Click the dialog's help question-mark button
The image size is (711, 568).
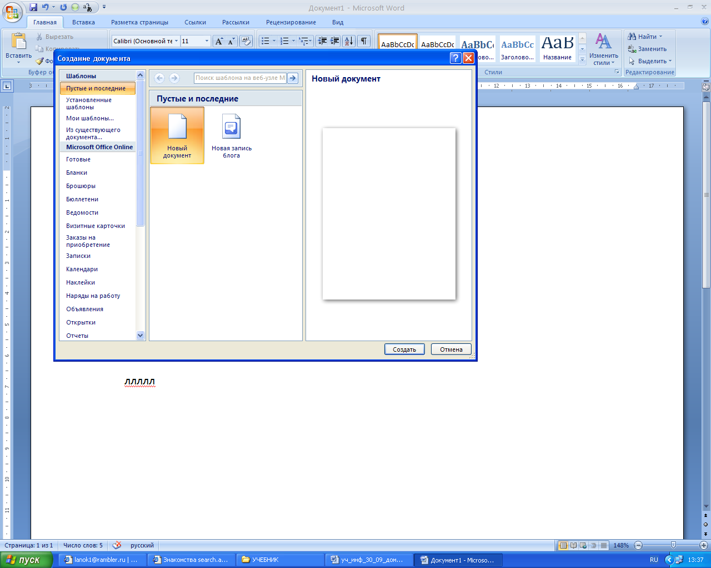455,58
